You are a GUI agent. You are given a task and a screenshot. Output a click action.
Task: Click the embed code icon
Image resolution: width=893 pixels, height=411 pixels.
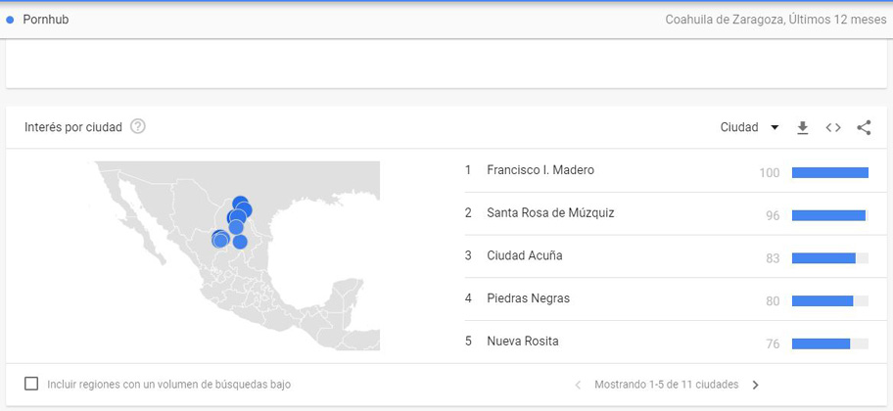pos(833,127)
